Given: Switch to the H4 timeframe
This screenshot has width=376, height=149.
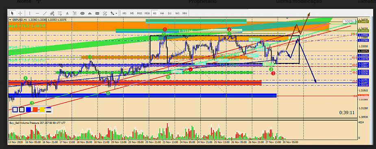Looking at the screenshot, I should pyautogui.click(x=162, y=13).
